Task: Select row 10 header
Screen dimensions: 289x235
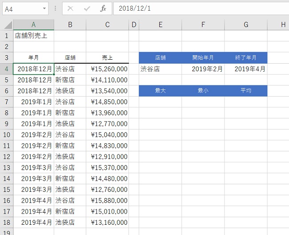Action: tap(6, 135)
